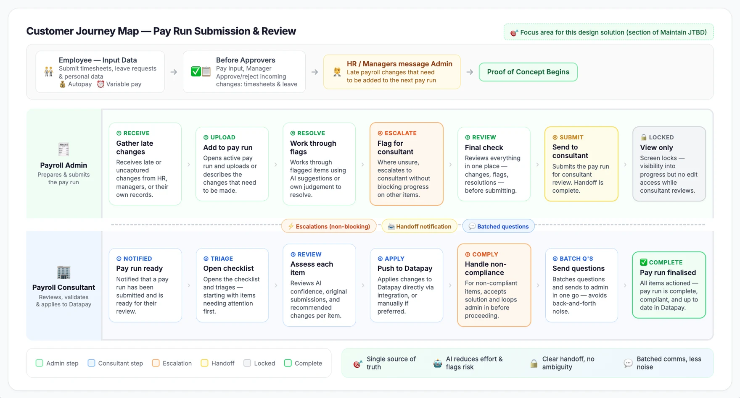Click the lock icon on the LOCKED card
Image resolution: width=740 pixels, height=398 pixels.
tap(643, 137)
